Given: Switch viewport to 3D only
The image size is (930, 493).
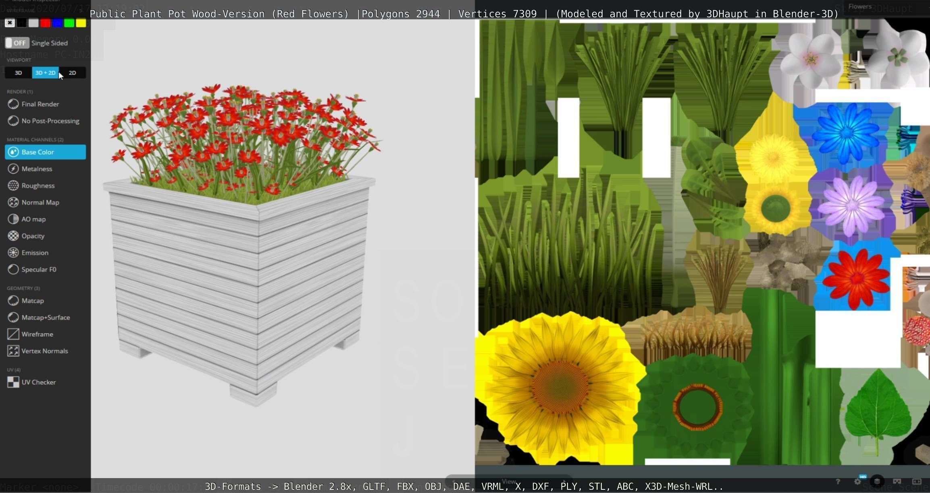Looking at the screenshot, I should click(18, 73).
